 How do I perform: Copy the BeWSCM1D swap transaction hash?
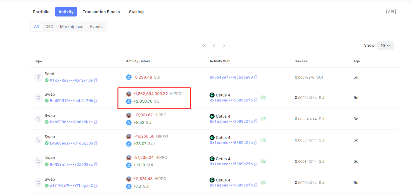96,101
